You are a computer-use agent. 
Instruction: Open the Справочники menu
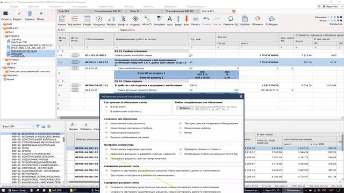(x=106, y=6)
